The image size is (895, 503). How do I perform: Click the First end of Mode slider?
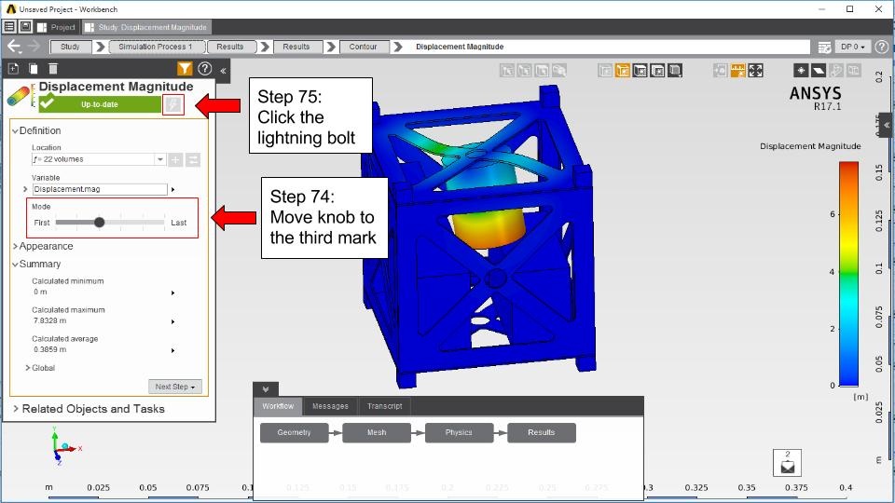click(x=42, y=223)
